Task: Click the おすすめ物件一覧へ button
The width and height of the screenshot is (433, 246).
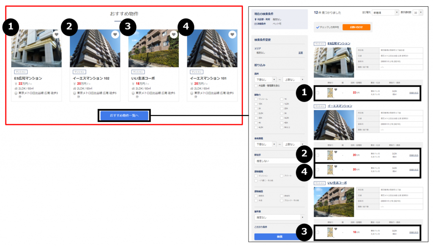Action: [124, 115]
